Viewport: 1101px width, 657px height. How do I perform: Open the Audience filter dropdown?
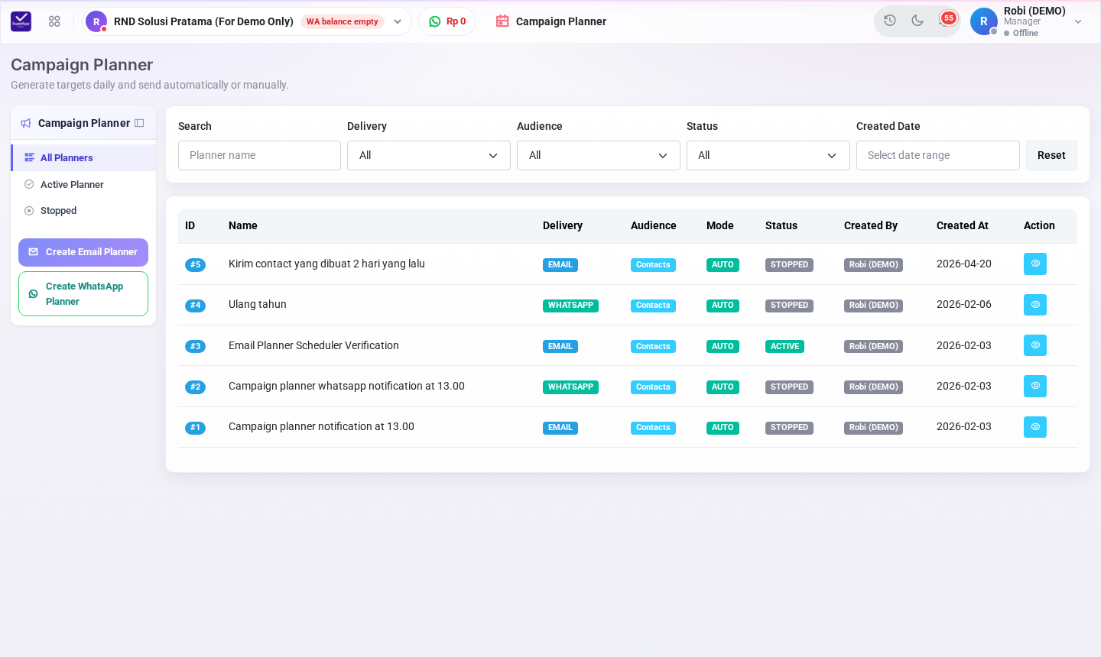[x=599, y=155]
